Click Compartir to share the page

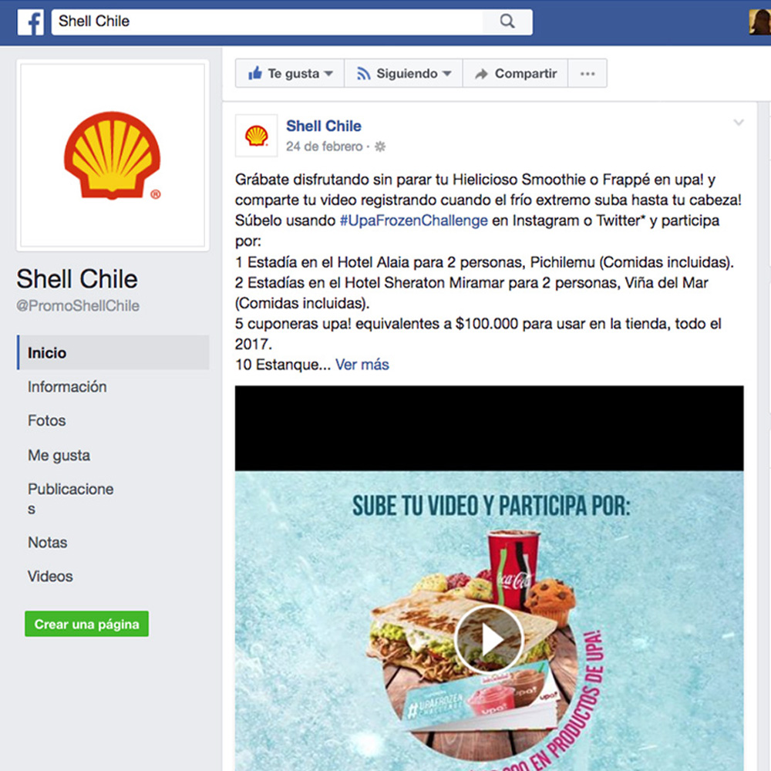[x=516, y=74]
